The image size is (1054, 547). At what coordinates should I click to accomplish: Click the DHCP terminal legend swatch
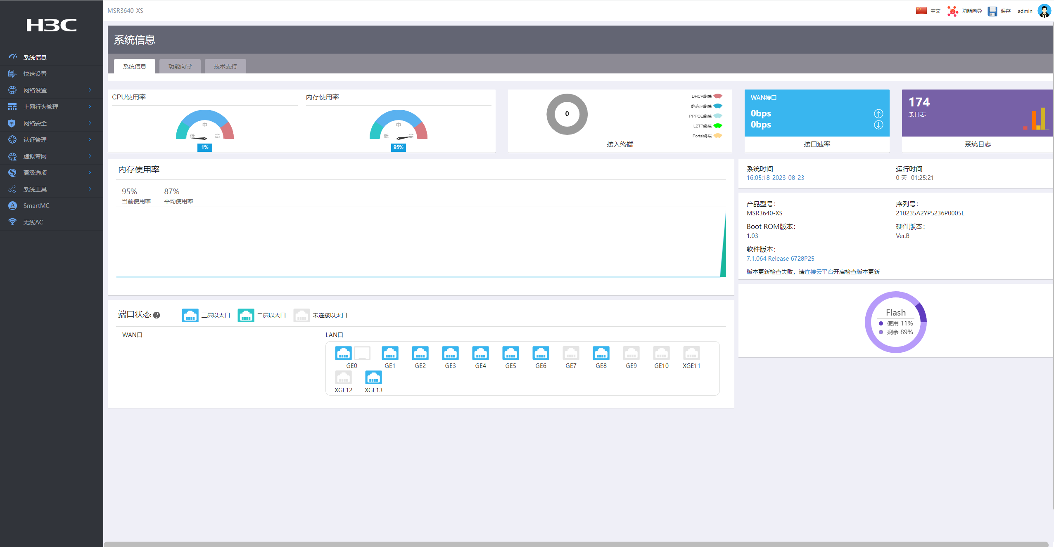(718, 96)
